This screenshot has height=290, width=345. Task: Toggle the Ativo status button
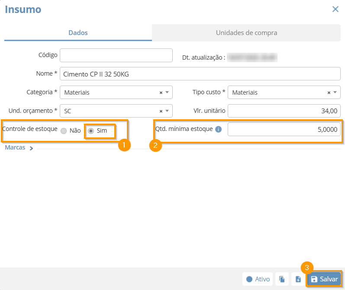(x=258, y=279)
